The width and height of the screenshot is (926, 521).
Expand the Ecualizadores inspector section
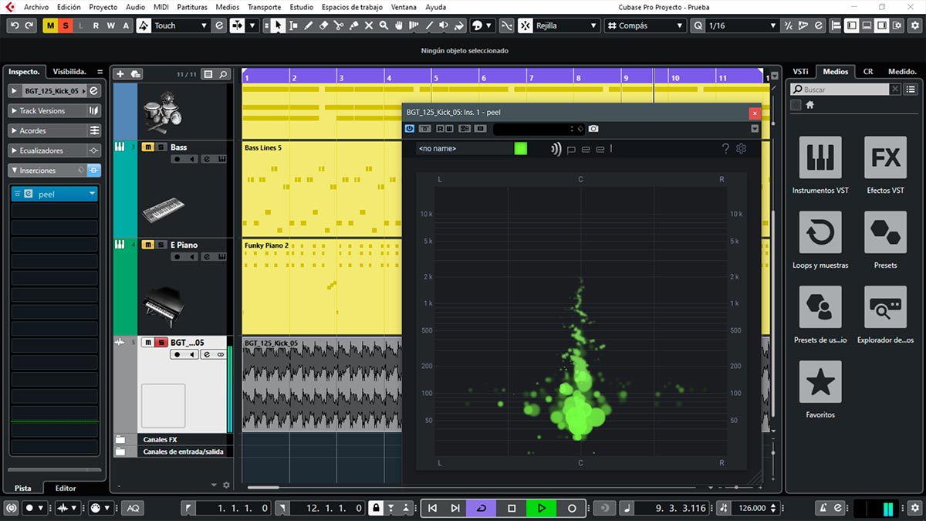click(x=55, y=151)
